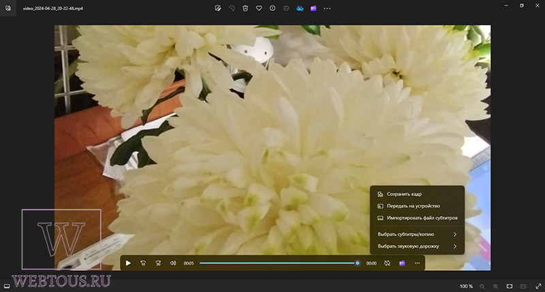Click the remaining time 00:00
545x292 pixels.
click(371, 263)
